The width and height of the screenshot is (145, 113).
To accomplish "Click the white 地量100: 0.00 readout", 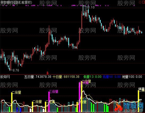I will [x=132, y=77].
